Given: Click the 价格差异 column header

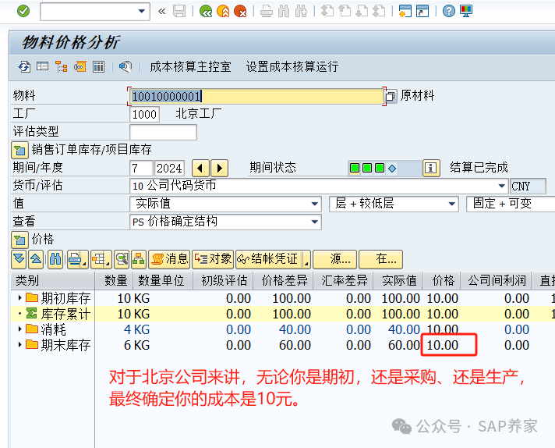Looking at the screenshot, I should click(285, 281).
